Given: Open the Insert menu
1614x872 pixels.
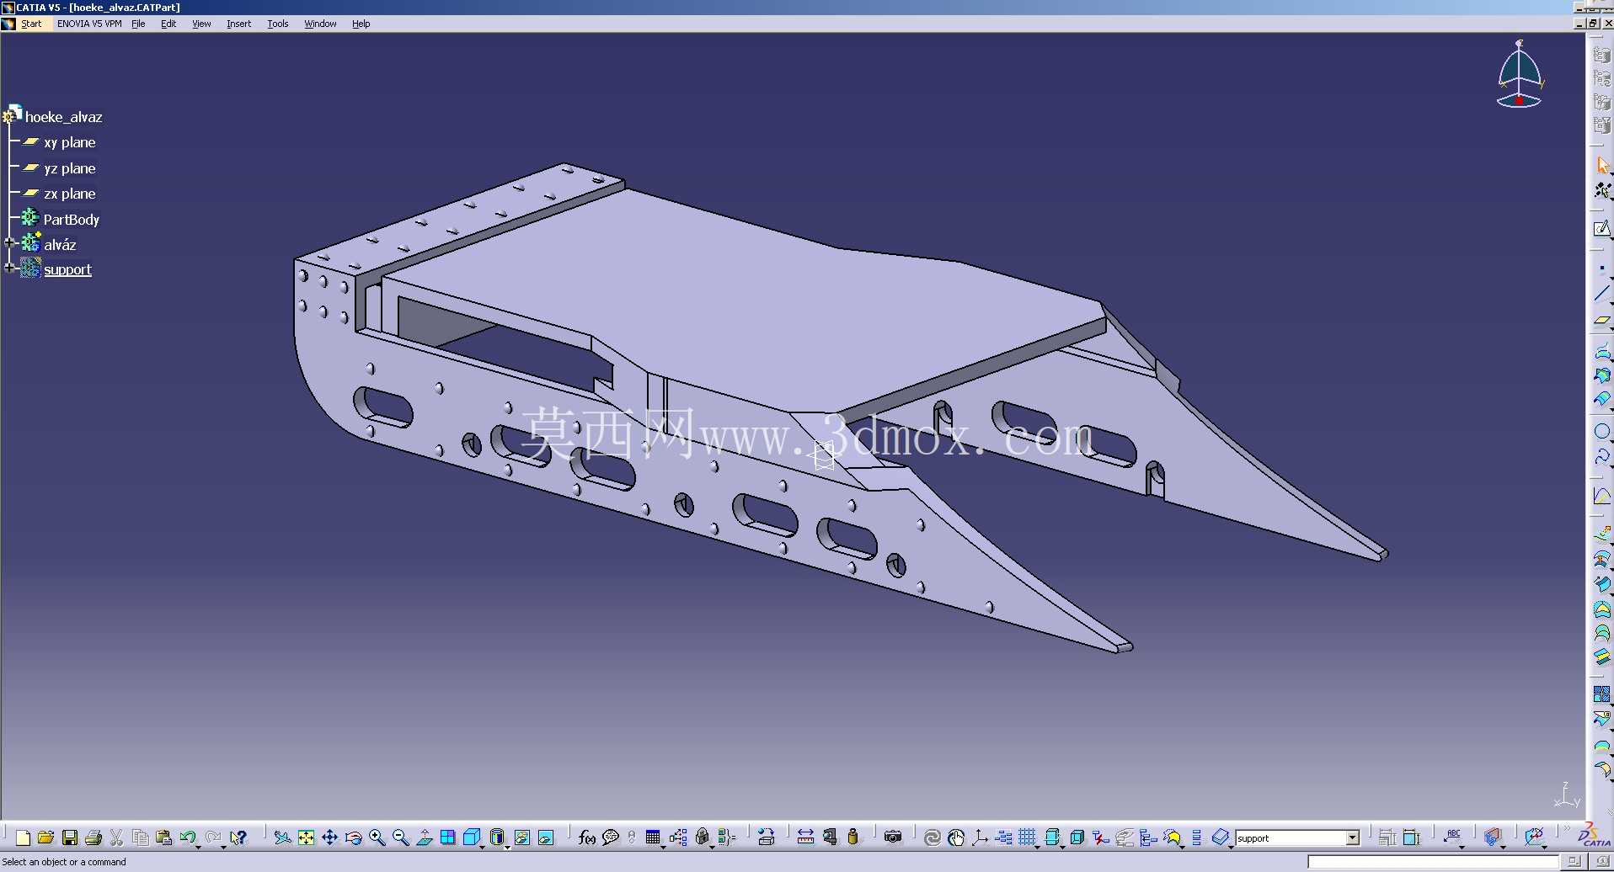Looking at the screenshot, I should coord(238,24).
